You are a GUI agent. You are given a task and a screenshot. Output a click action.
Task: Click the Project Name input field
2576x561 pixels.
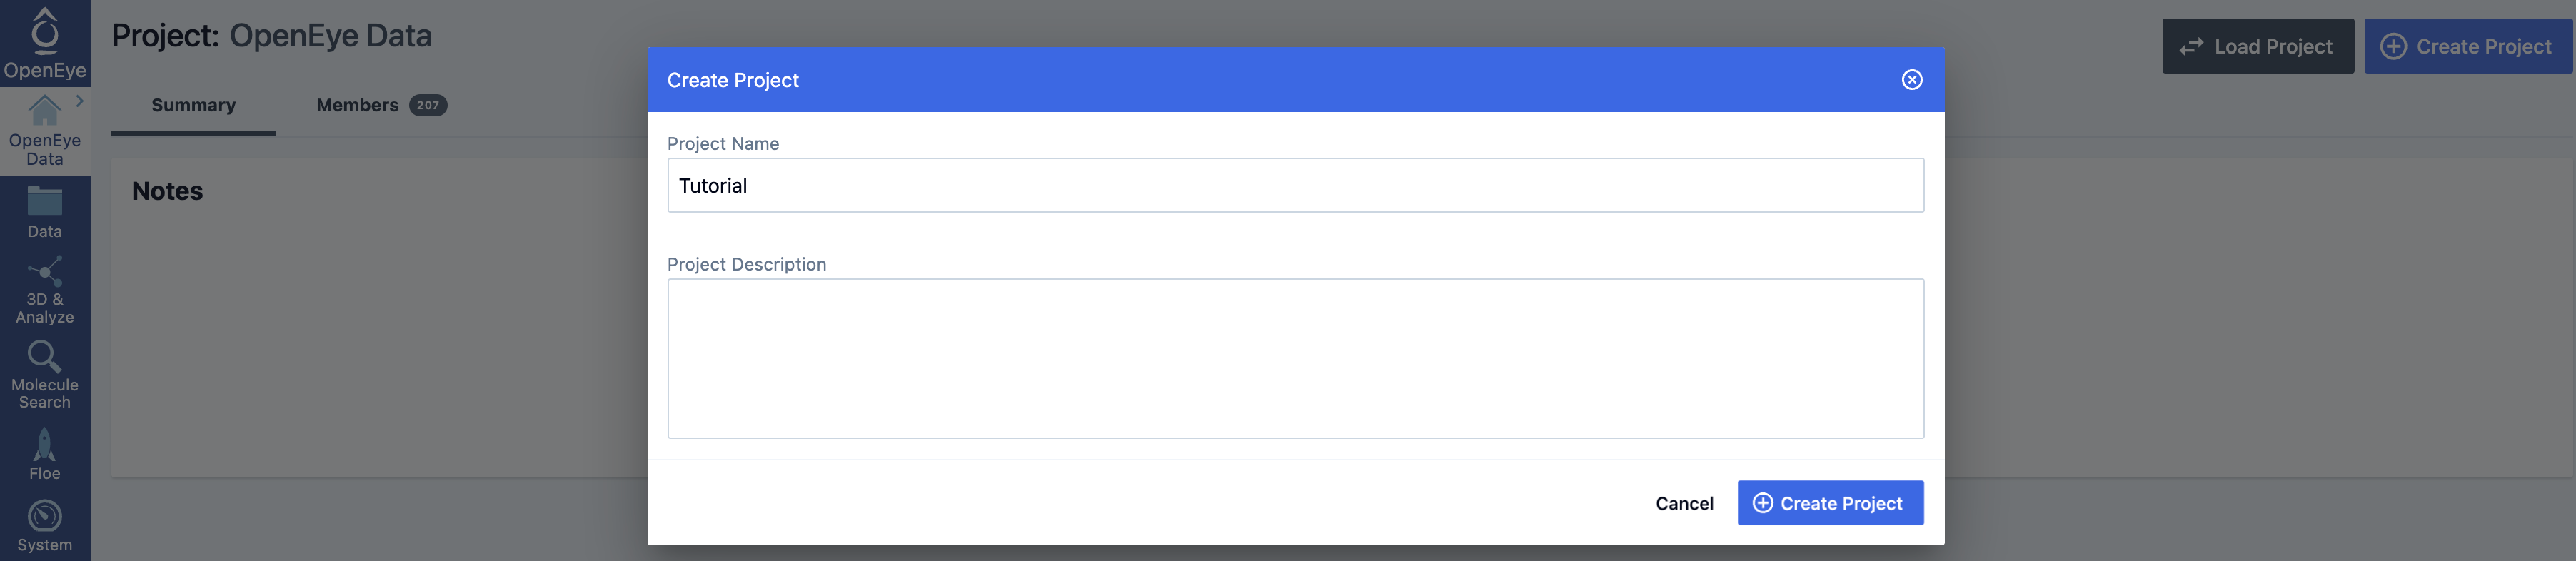[1295, 186]
